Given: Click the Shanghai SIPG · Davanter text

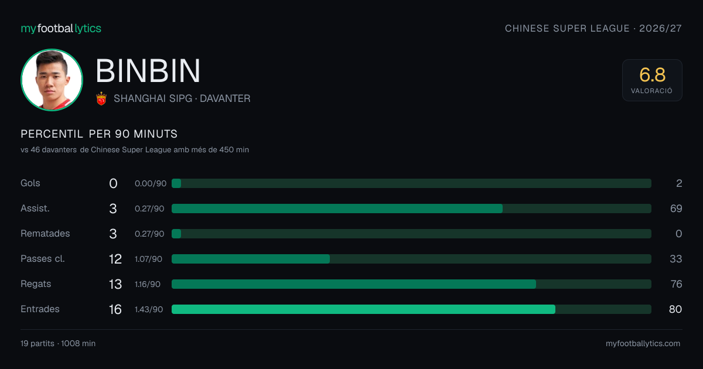Looking at the screenshot, I should [182, 98].
